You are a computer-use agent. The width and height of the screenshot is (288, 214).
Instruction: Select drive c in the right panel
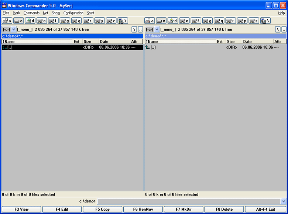click(x=161, y=21)
